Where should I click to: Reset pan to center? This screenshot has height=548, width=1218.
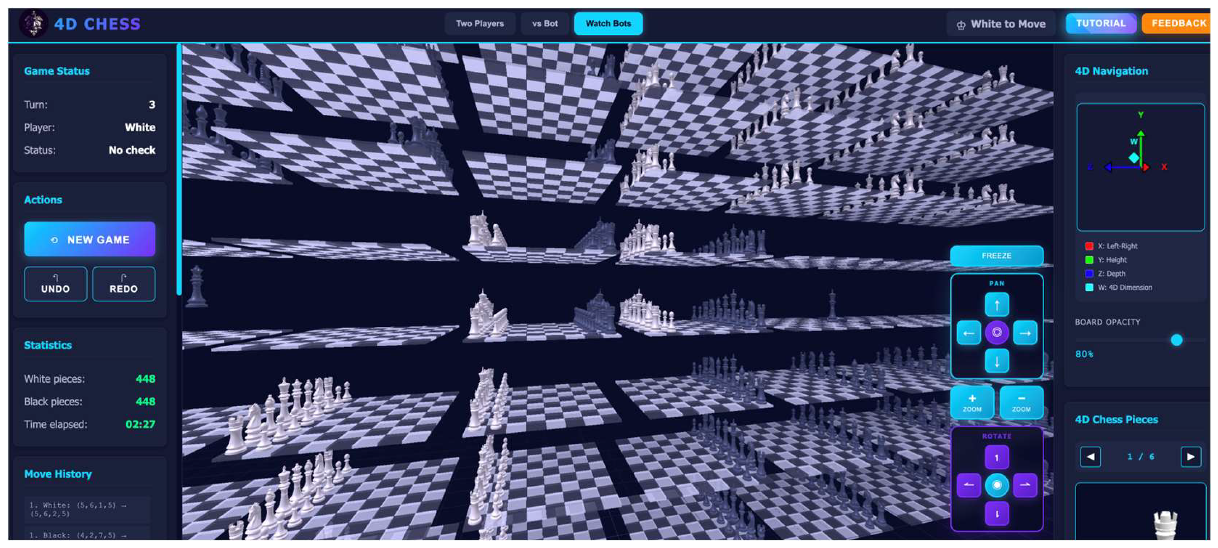click(x=996, y=333)
